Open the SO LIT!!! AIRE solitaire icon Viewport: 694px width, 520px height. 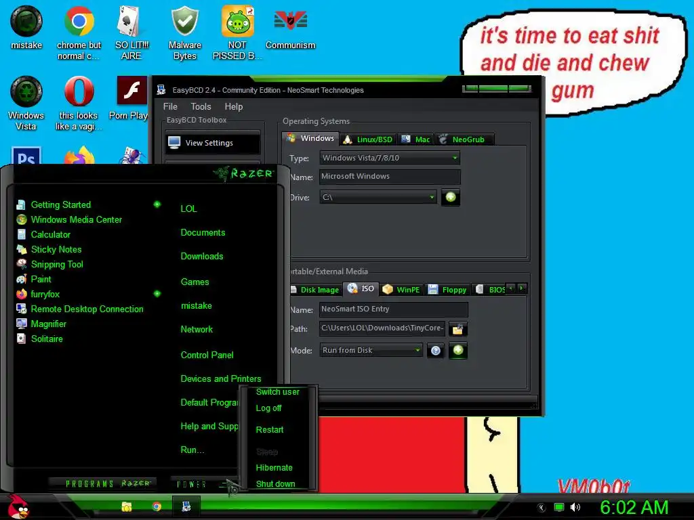[x=131, y=32]
